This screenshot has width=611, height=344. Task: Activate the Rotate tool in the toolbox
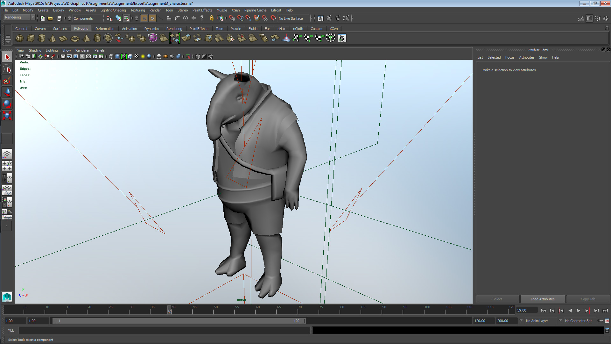(7, 104)
